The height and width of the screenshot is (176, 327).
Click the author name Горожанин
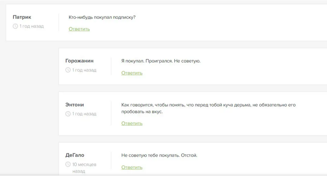pyautogui.click(x=79, y=61)
